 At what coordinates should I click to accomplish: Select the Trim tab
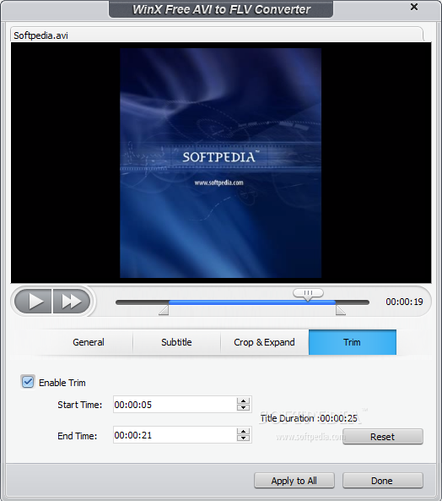[x=353, y=342]
